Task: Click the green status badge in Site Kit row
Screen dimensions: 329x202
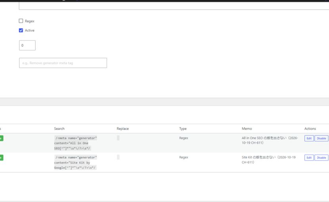Action: point(2,158)
